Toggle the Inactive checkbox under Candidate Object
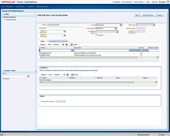The width and height of the screenshot is (170, 136). pos(97,35)
